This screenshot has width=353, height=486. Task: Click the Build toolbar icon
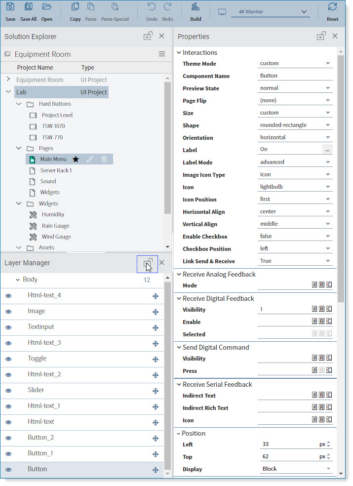click(196, 6)
